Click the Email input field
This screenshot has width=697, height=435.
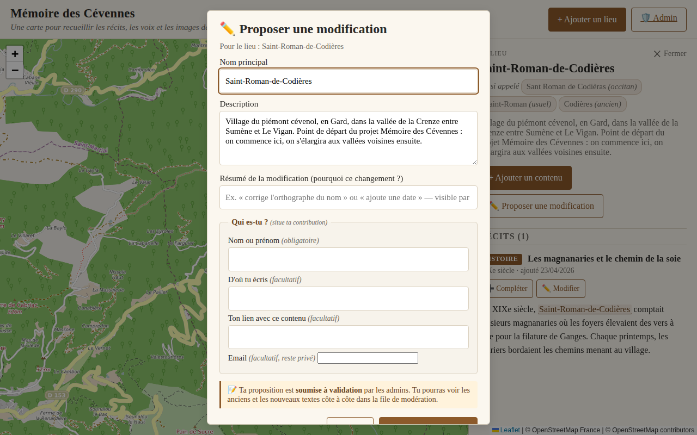(x=368, y=358)
